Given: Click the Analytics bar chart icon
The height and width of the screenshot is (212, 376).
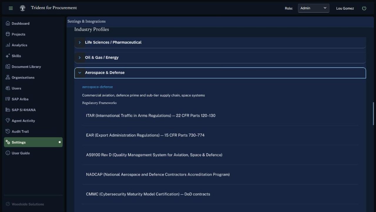Looking at the screenshot, I should click(x=8, y=45).
